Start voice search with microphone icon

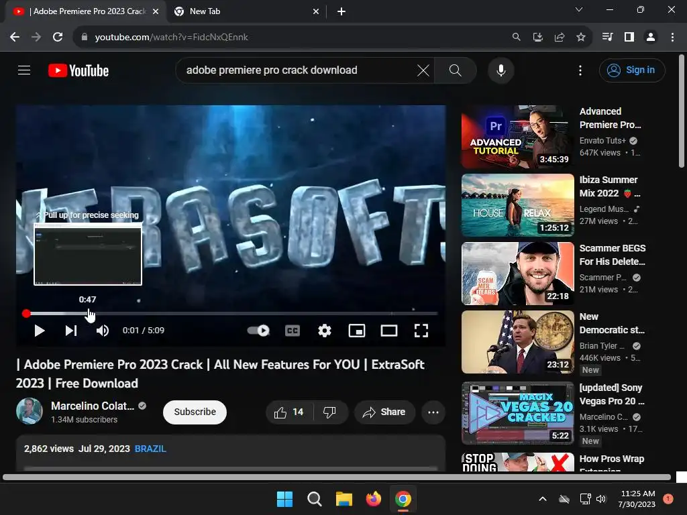500,70
